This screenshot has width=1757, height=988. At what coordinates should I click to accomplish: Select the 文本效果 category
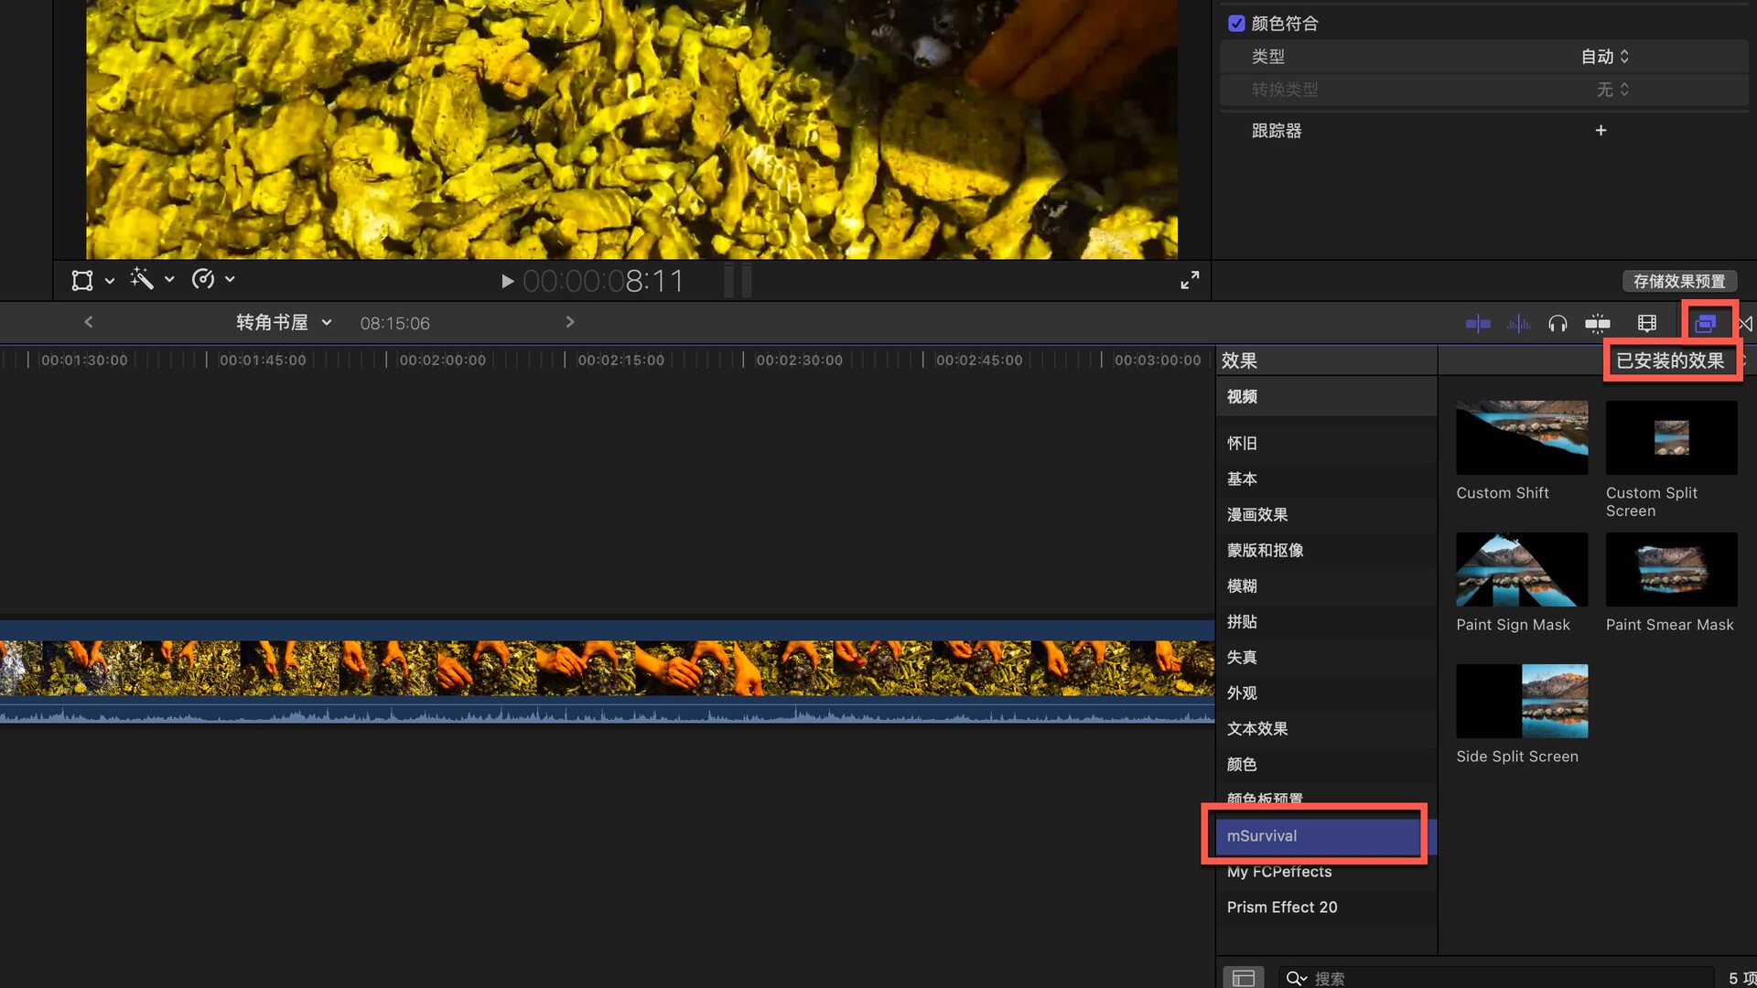1326,729
